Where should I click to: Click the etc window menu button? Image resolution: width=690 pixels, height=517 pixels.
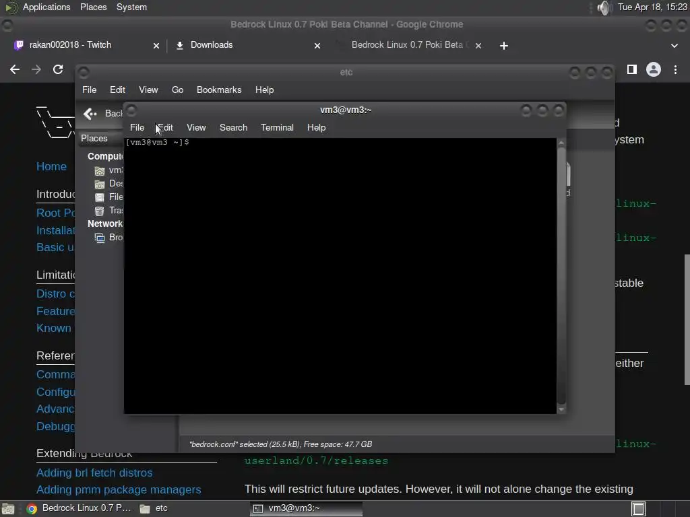coord(84,72)
